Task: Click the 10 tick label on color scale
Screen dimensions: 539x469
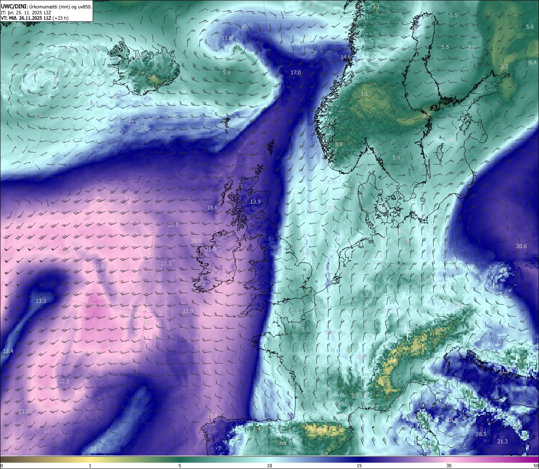Action: click(x=269, y=466)
